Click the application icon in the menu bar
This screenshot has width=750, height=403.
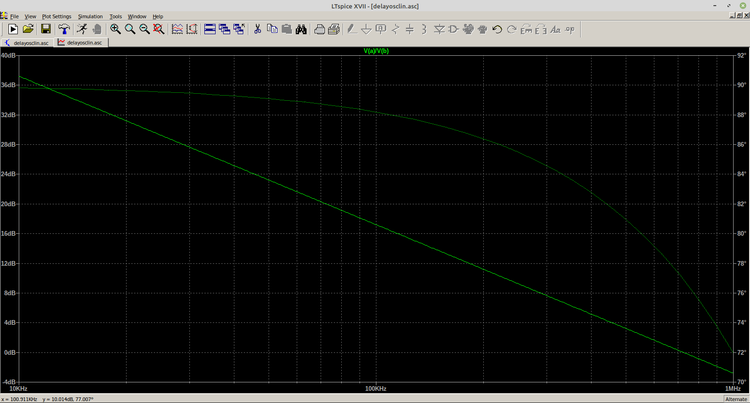click(4, 16)
